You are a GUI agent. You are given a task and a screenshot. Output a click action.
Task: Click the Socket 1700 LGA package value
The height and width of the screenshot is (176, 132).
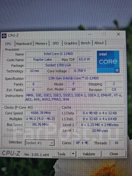[x=58, y=65]
